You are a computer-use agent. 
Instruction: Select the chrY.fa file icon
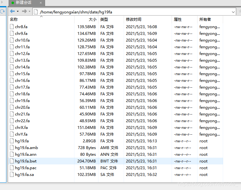click(12, 134)
